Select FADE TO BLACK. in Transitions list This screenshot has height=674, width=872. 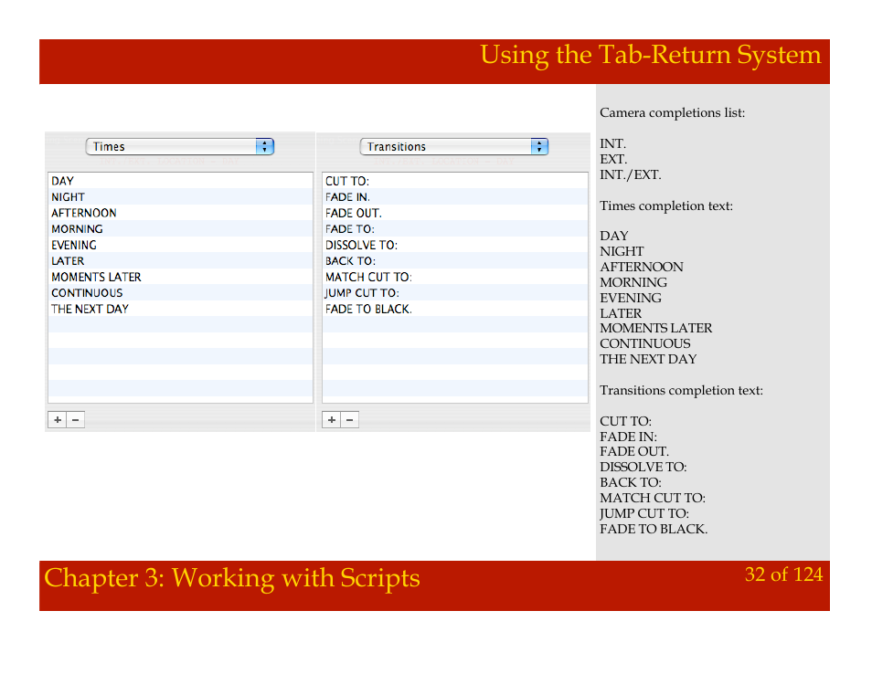(455, 309)
